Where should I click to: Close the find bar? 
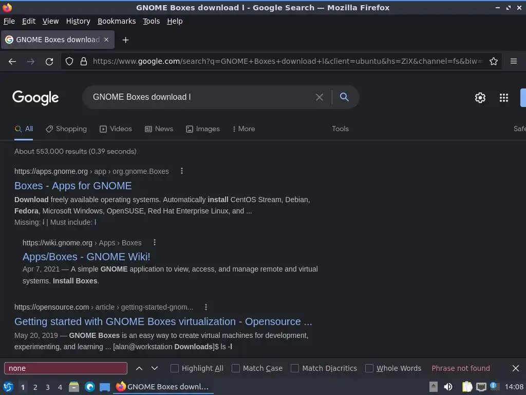coord(516,368)
